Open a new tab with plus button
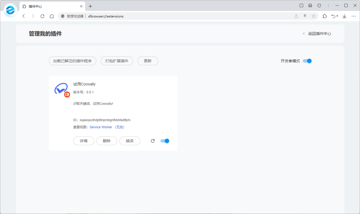Viewport: 360px width, 214px height. pos(90,6)
